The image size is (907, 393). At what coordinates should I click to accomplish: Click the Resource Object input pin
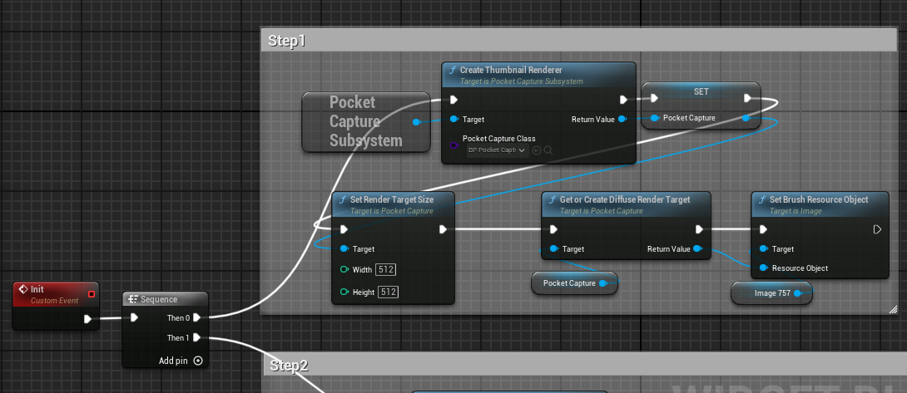click(x=763, y=268)
